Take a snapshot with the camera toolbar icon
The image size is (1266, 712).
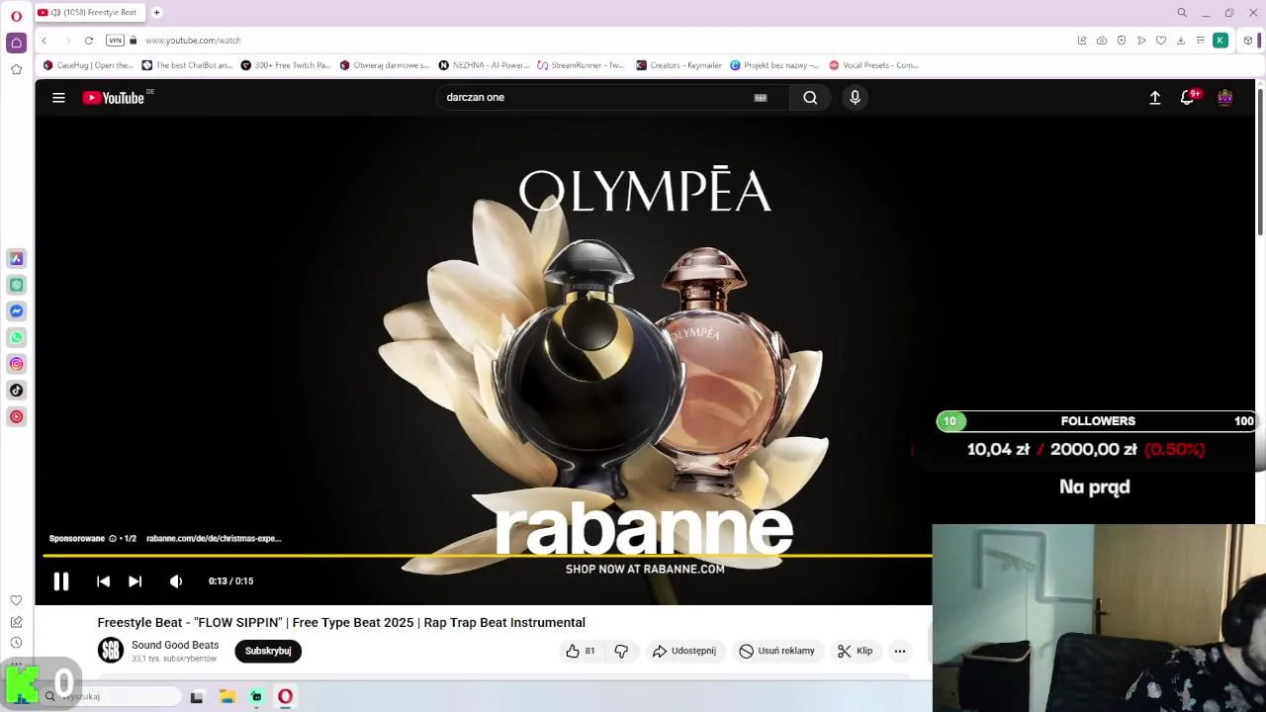click(1102, 41)
